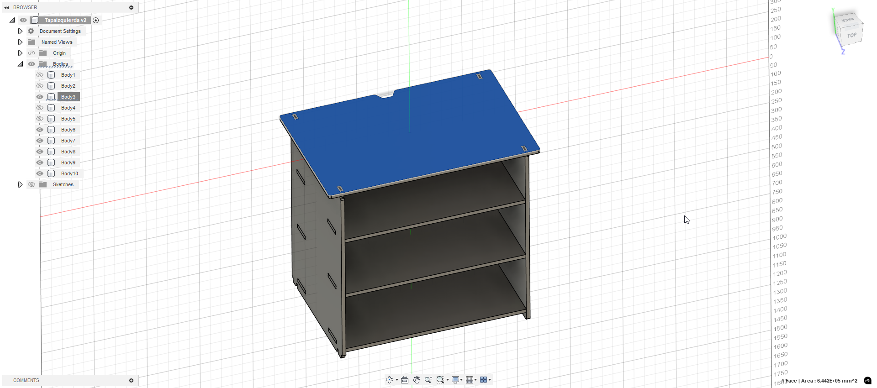Click the Zoom Window magnifier icon
This screenshot has width=877, height=388.
click(x=440, y=380)
